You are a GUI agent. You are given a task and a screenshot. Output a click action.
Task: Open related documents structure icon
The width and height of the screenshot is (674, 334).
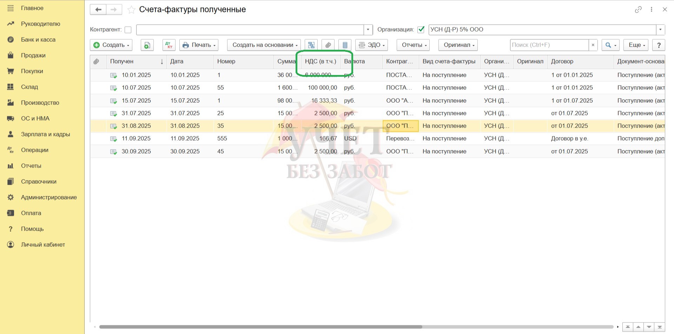pos(311,45)
